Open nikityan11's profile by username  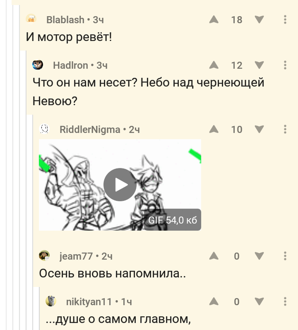click(x=89, y=301)
